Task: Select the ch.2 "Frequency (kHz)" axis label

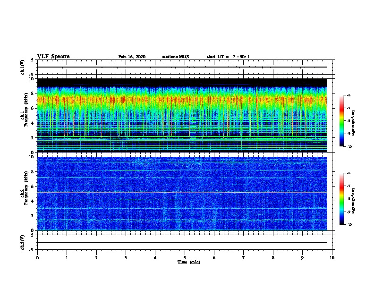Action: (26, 188)
